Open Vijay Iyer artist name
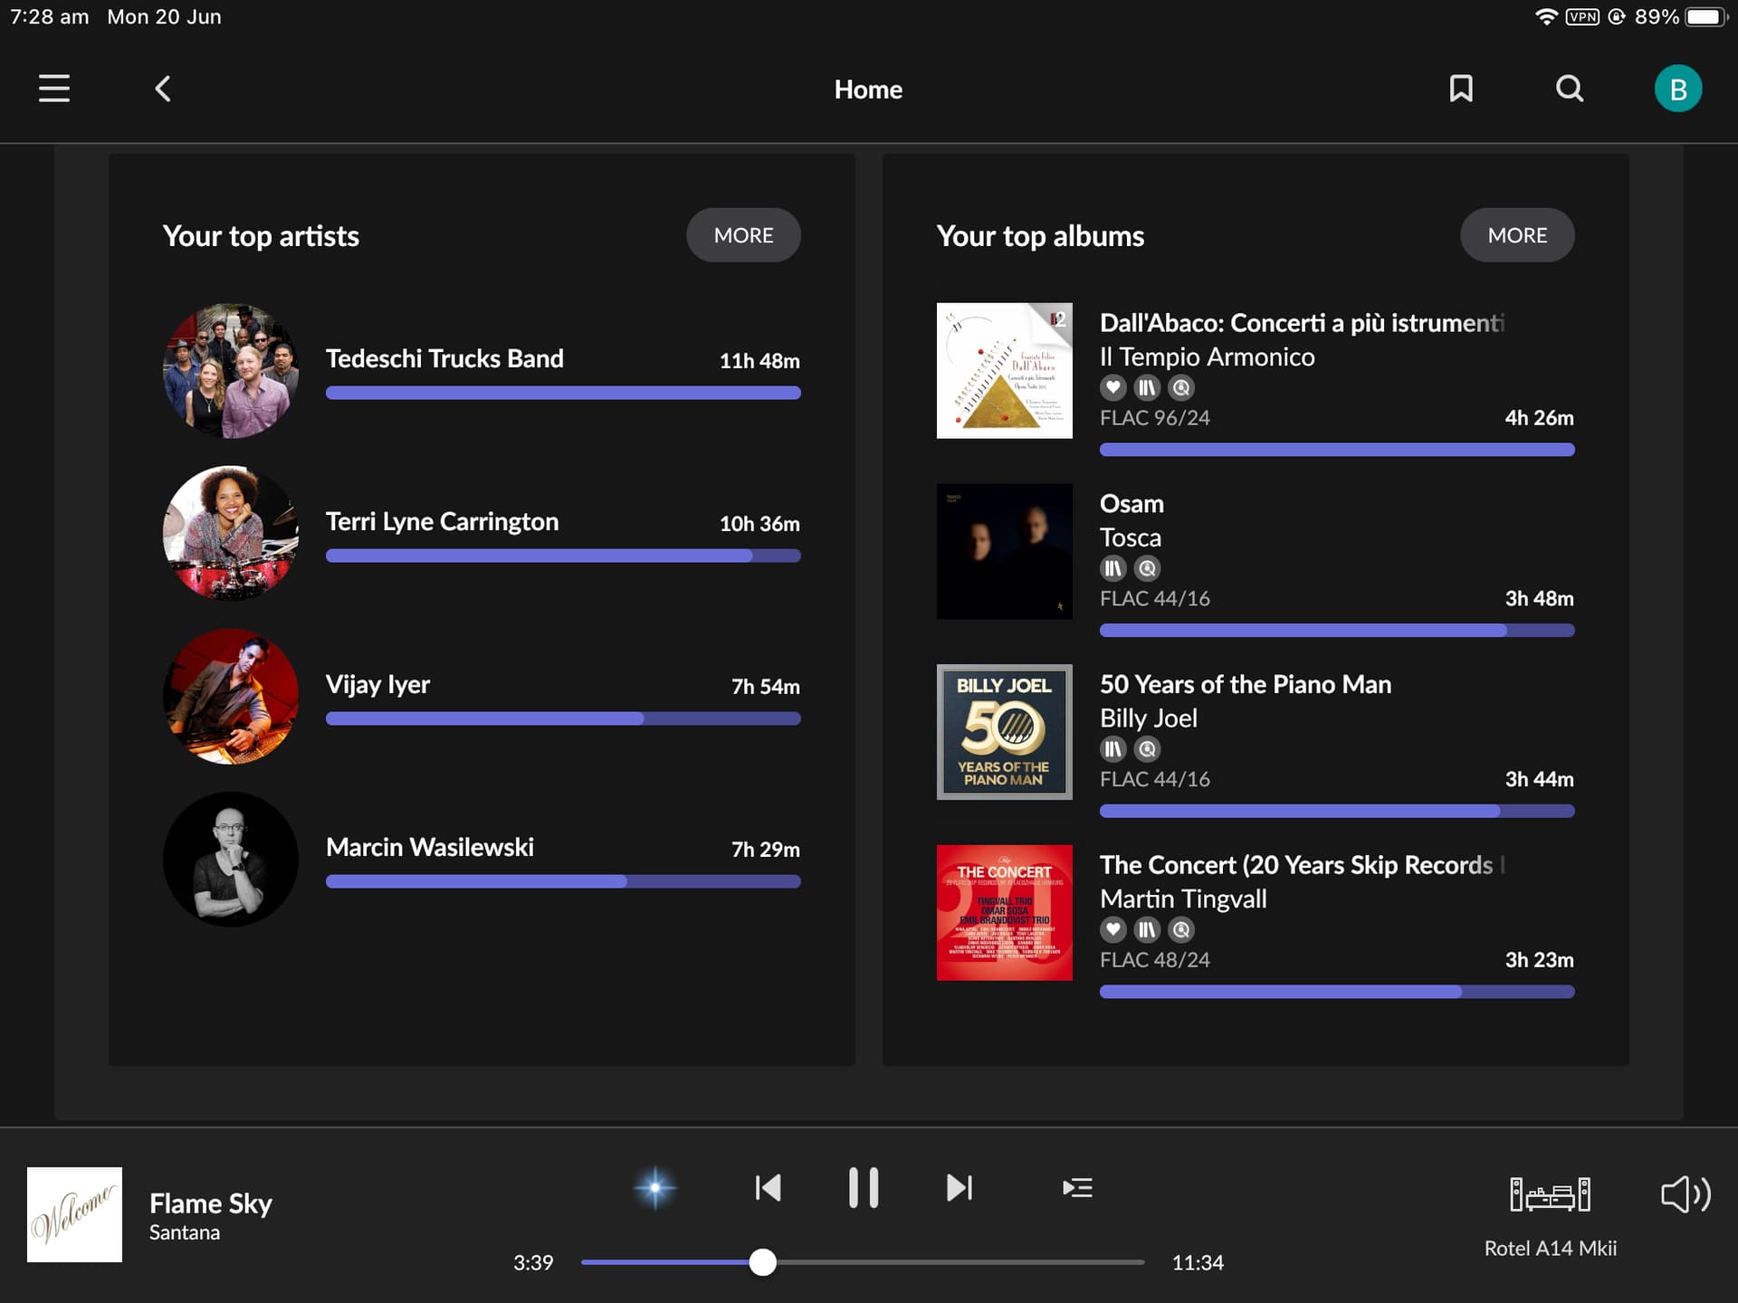The width and height of the screenshot is (1738, 1303). coord(377,685)
